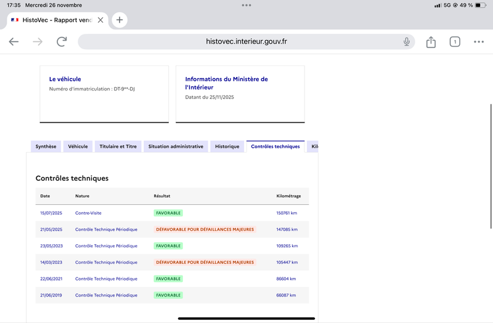The image size is (493, 323).
Task: Reload the page with the refresh icon
Action: [62, 42]
